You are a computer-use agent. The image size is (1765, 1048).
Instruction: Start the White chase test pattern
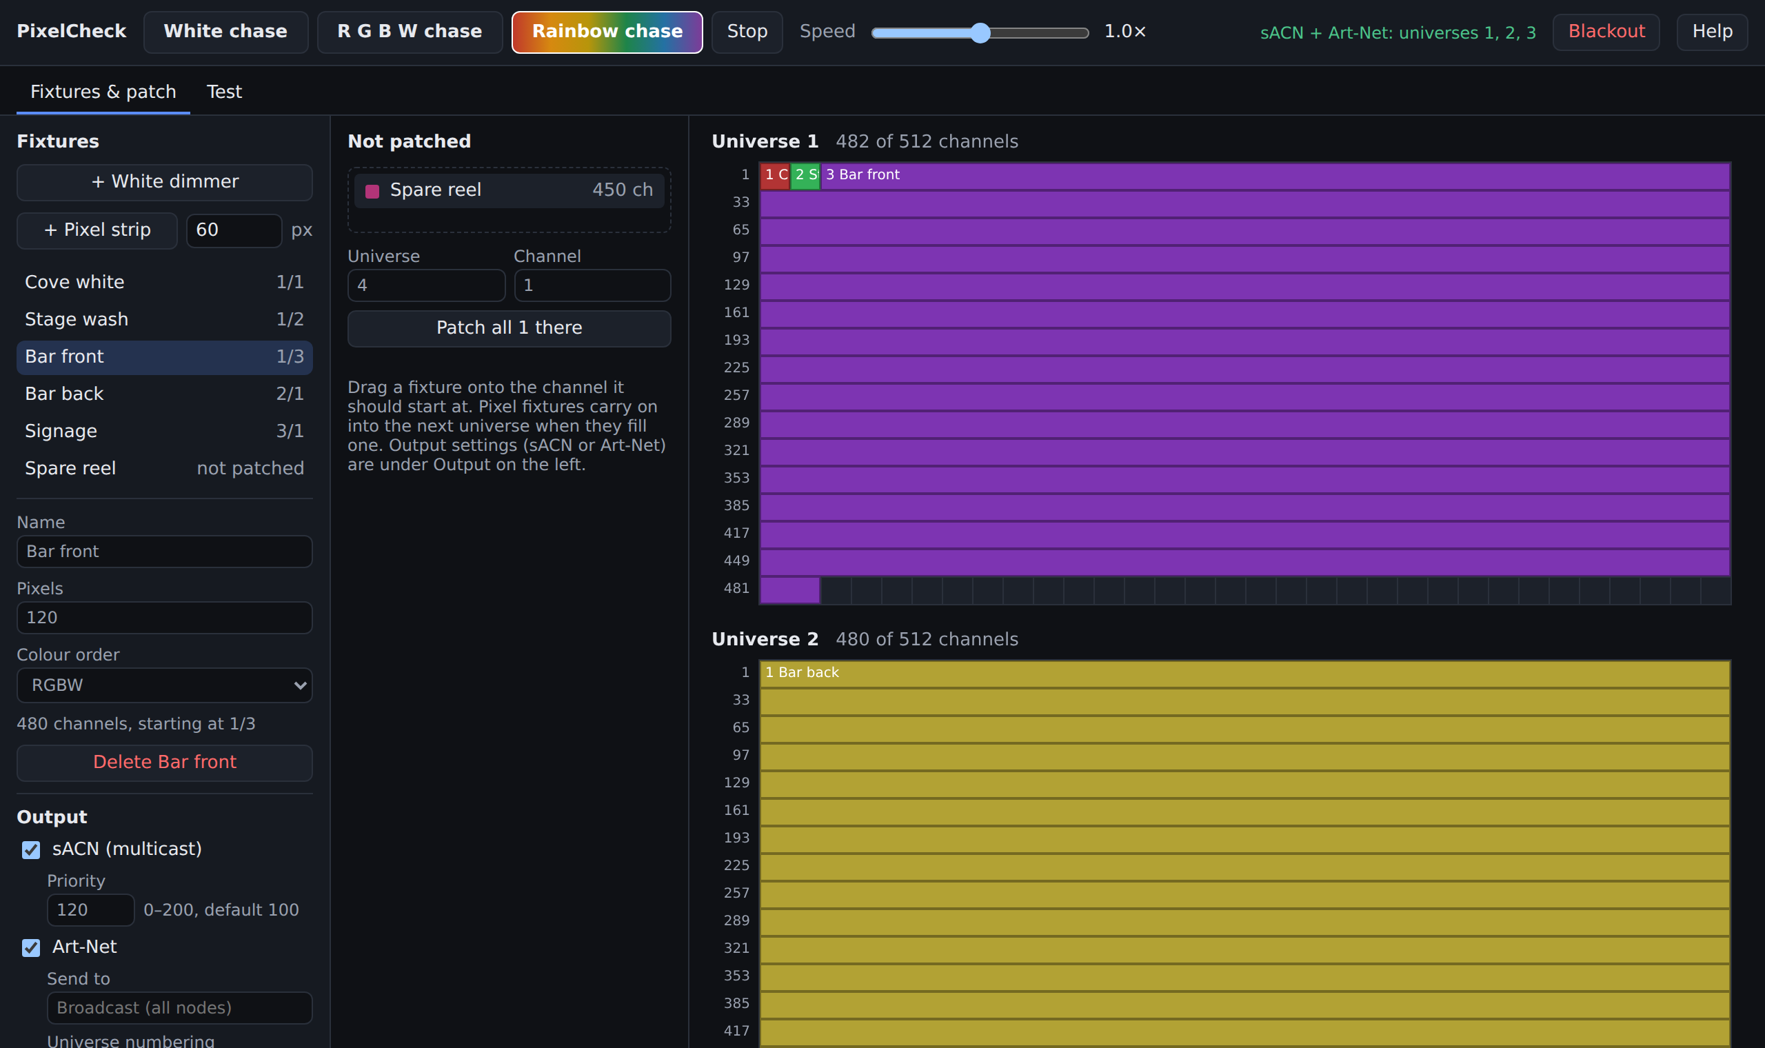[225, 32]
